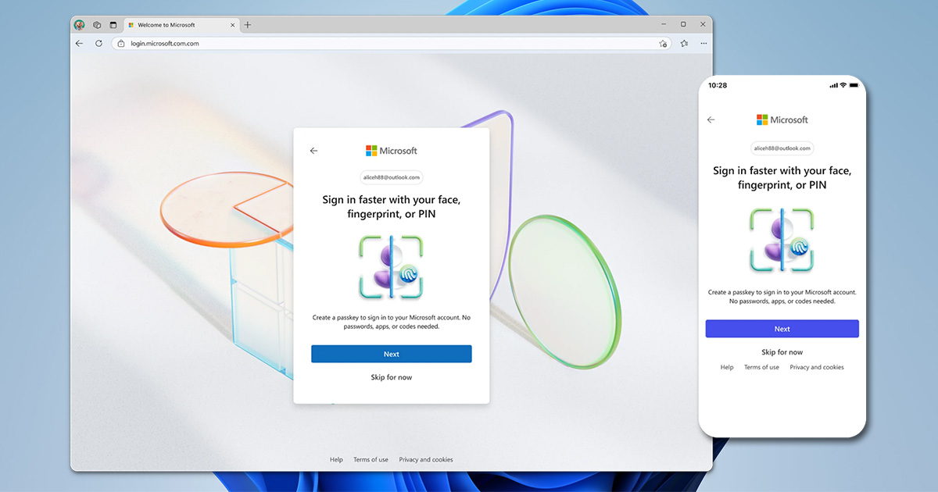Tap the phone status bar clock 10:28

(718, 85)
